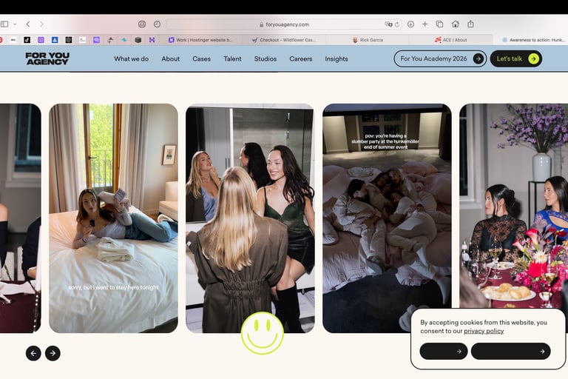Open the purple chat bubble pinned tab

click(x=96, y=40)
